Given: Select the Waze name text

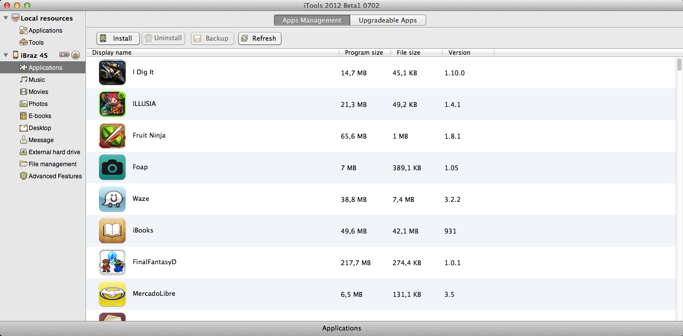Looking at the screenshot, I should point(141,199).
